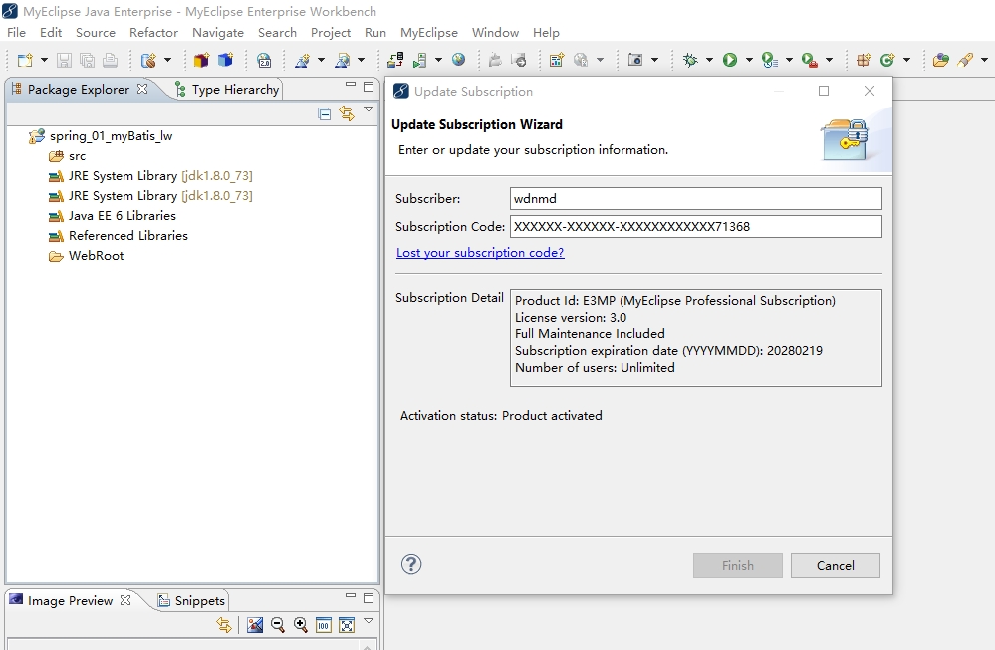Collapse all in Package Explorer
Image resolution: width=995 pixels, height=650 pixels.
[325, 114]
